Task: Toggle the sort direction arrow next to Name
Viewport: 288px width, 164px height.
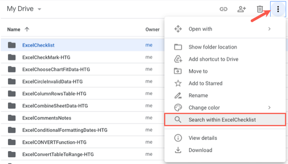Action: tap(27, 29)
